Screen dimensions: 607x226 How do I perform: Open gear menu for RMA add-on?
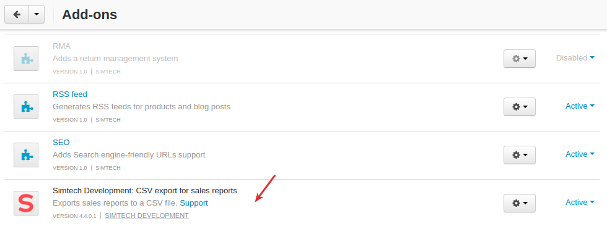pyautogui.click(x=520, y=59)
